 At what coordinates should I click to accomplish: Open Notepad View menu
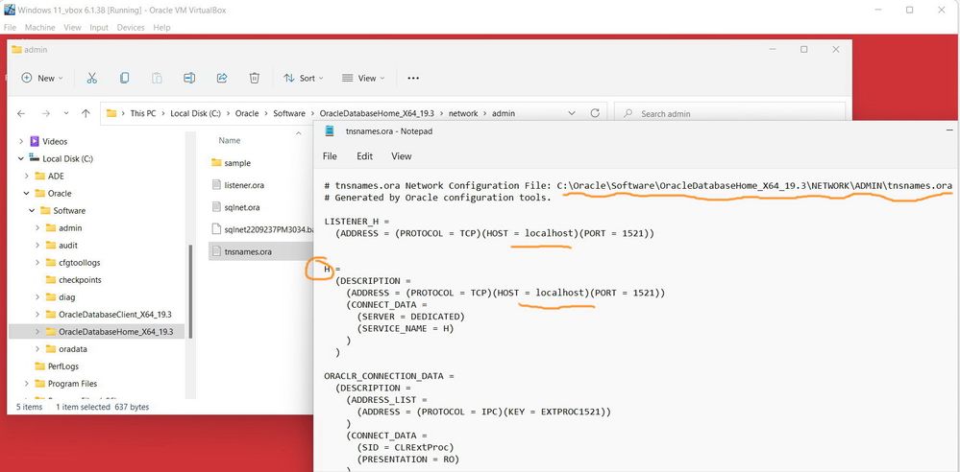click(401, 156)
